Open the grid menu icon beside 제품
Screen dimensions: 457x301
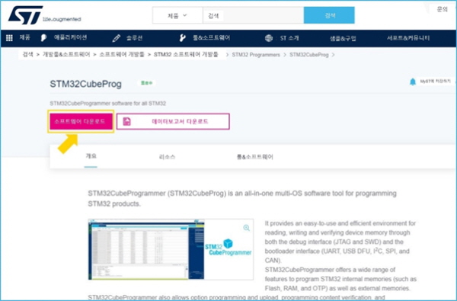(9, 38)
